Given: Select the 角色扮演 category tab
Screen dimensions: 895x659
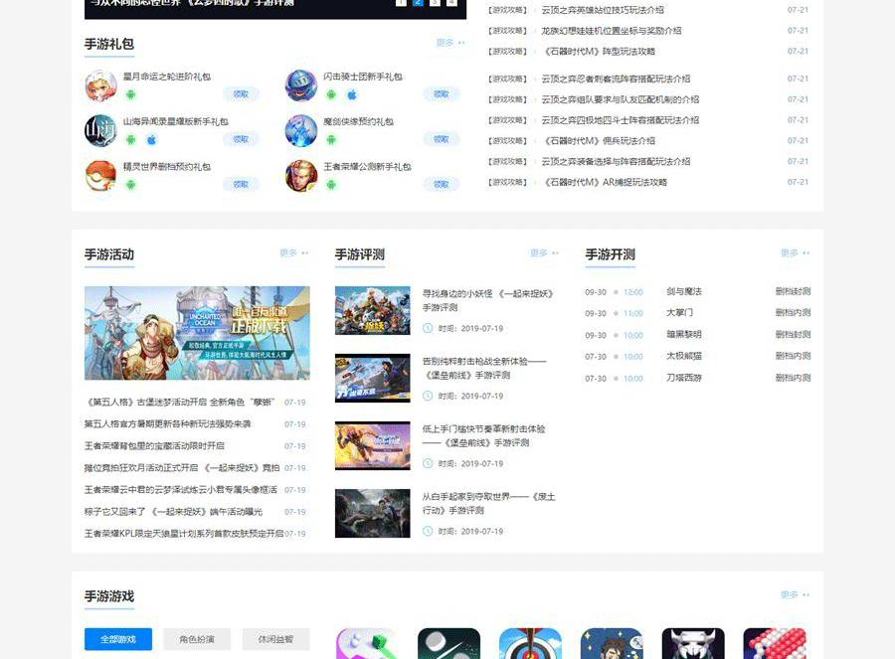Looking at the screenshot, I should 197,639.
